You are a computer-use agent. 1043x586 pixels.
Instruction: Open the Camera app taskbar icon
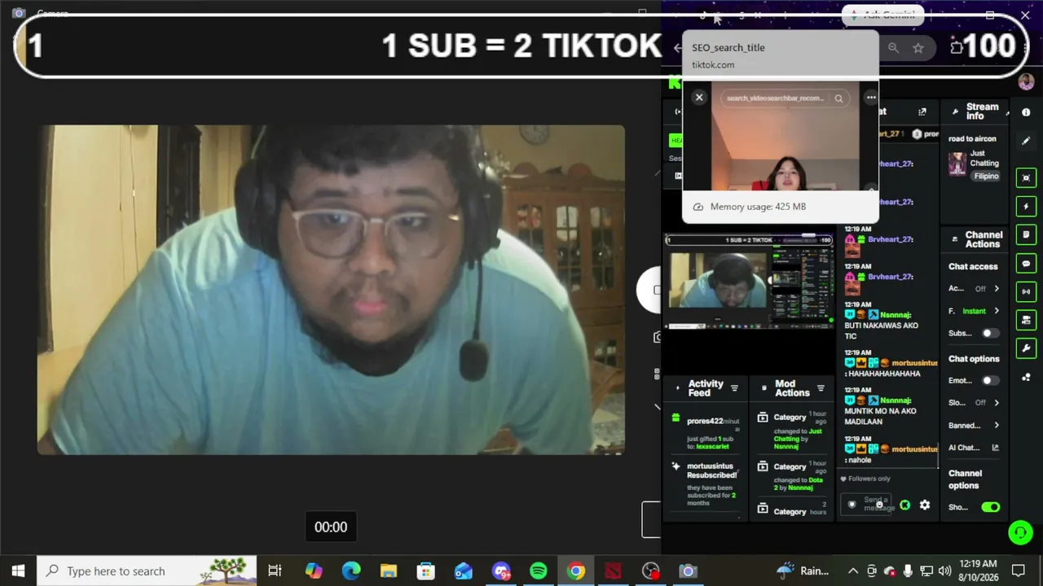tap(689, 571)
